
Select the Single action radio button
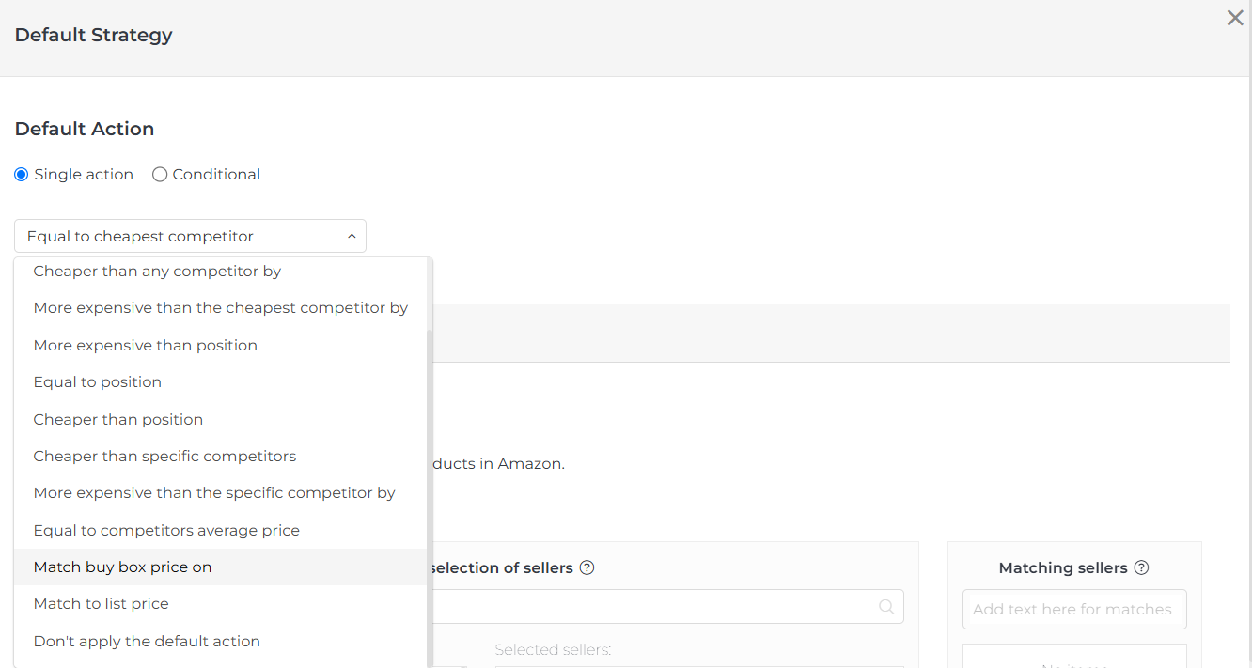[x=22, y=175]
